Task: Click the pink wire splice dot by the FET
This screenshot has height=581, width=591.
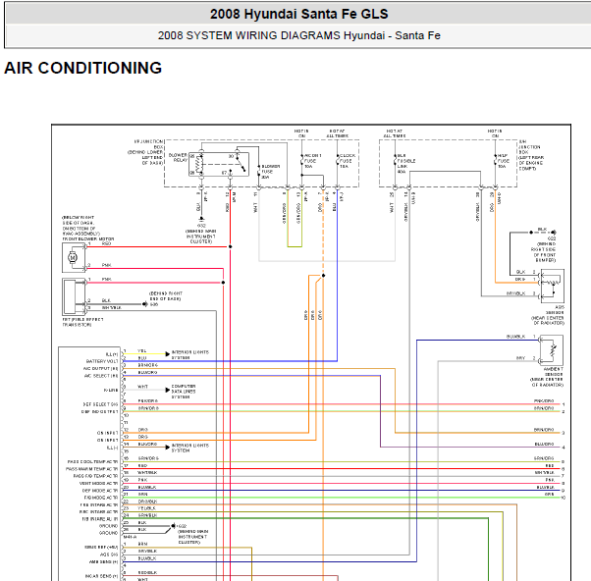Action: click(x=223, y=283)
